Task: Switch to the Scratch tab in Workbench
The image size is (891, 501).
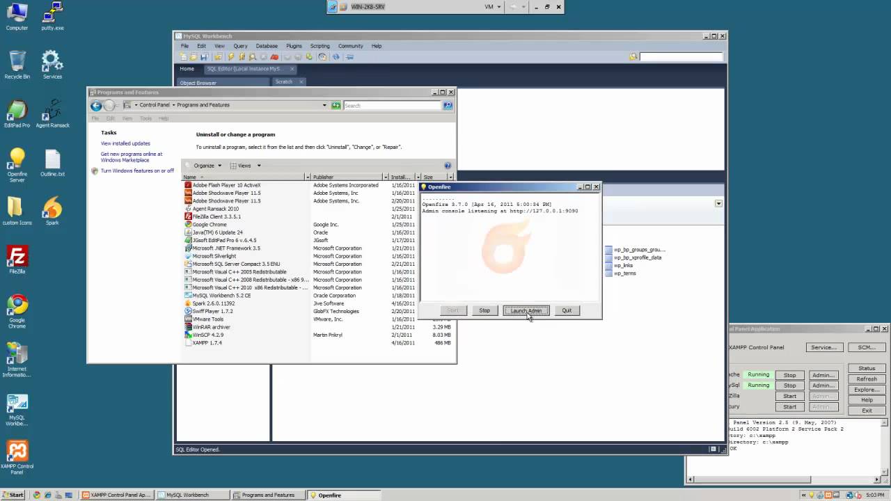Action: click(284, 81)
